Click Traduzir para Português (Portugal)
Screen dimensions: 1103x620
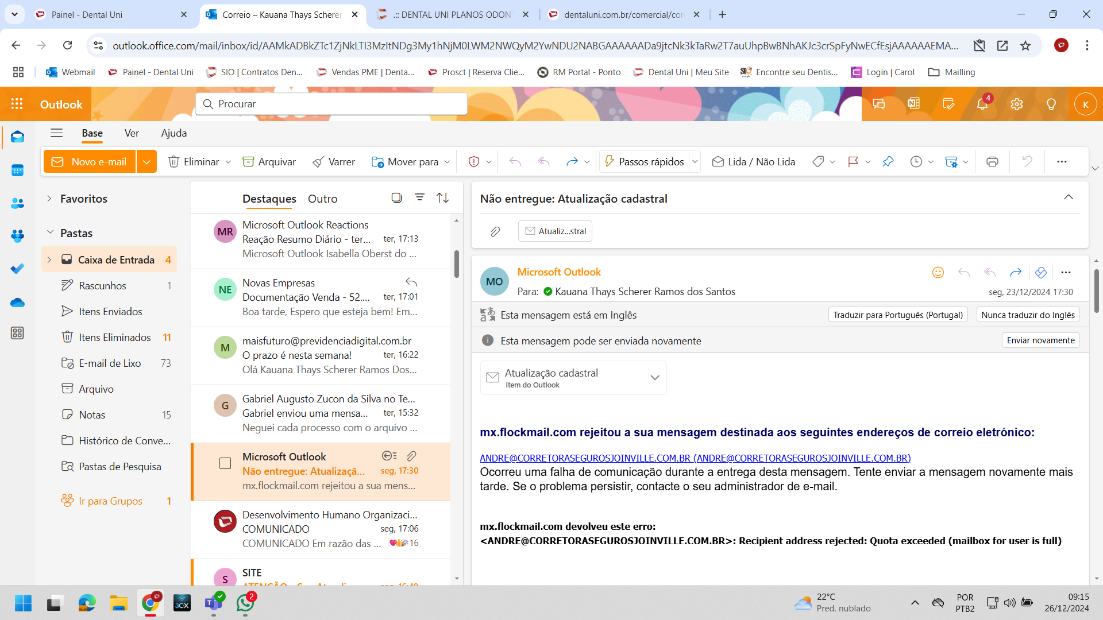coord(898,315)
